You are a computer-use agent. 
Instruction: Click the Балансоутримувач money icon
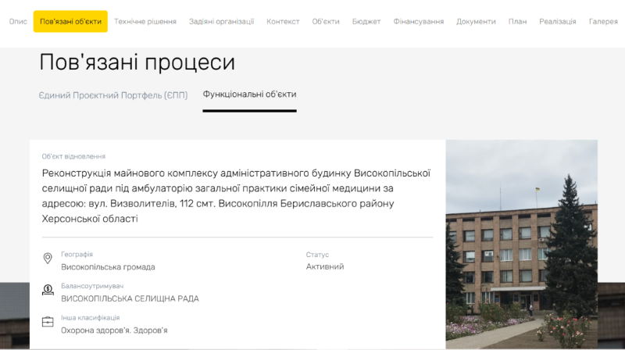click(48, 290)
